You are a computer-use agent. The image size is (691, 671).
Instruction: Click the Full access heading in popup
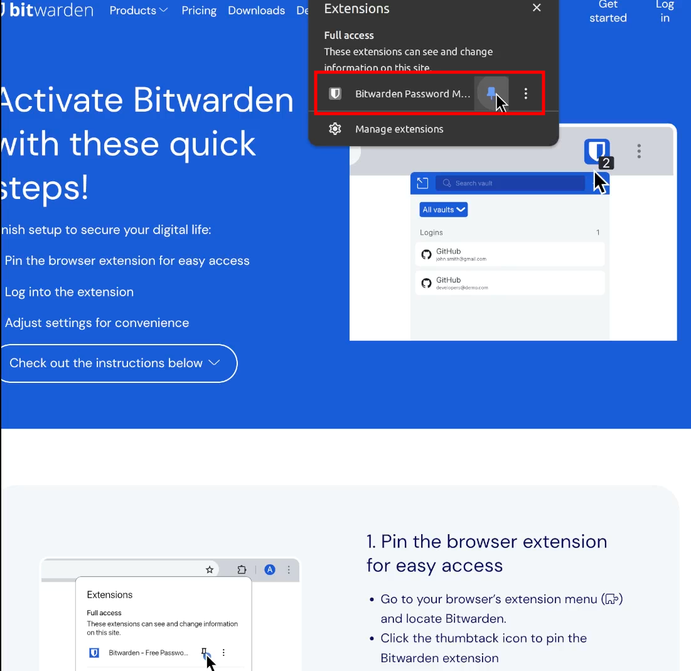(x=348, y=35)
